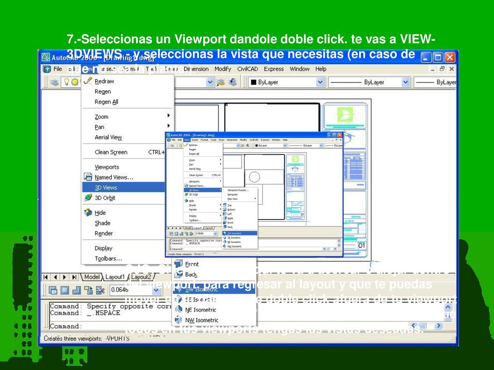Click Named Views icon entry in large menu
494x370 pixels.
tap(88, 177)
